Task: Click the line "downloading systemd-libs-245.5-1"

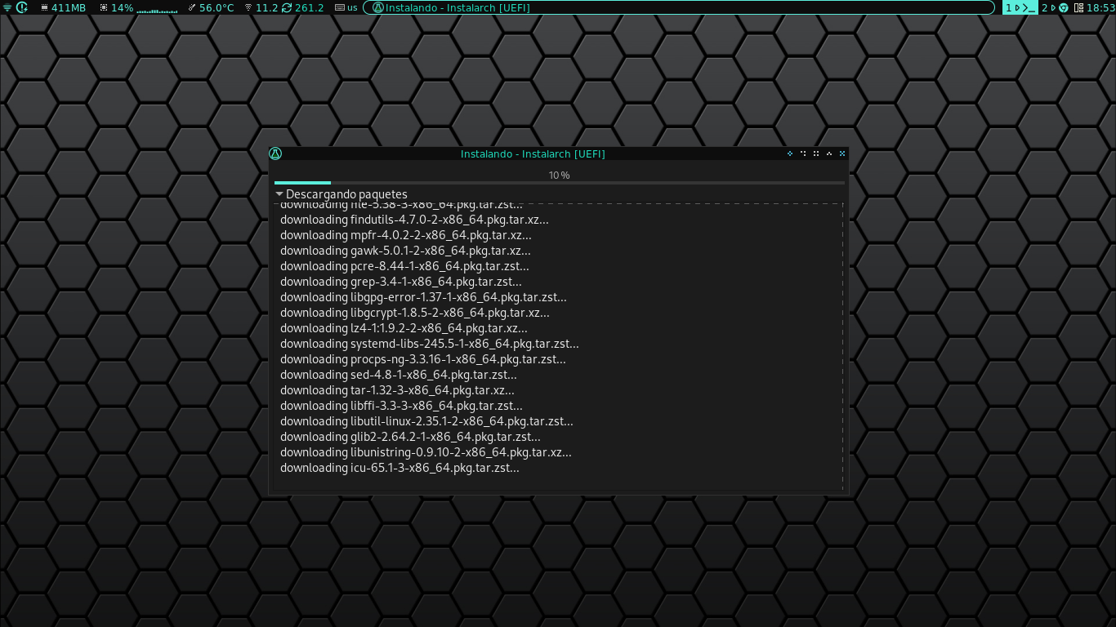Action: coord(430,344)
